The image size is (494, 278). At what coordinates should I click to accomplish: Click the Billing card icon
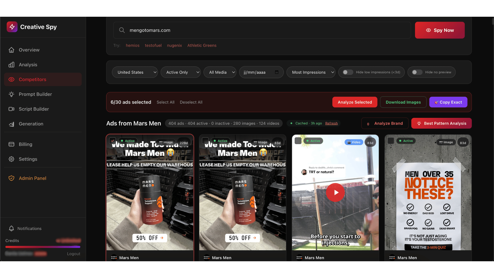[x=11, y=144]
